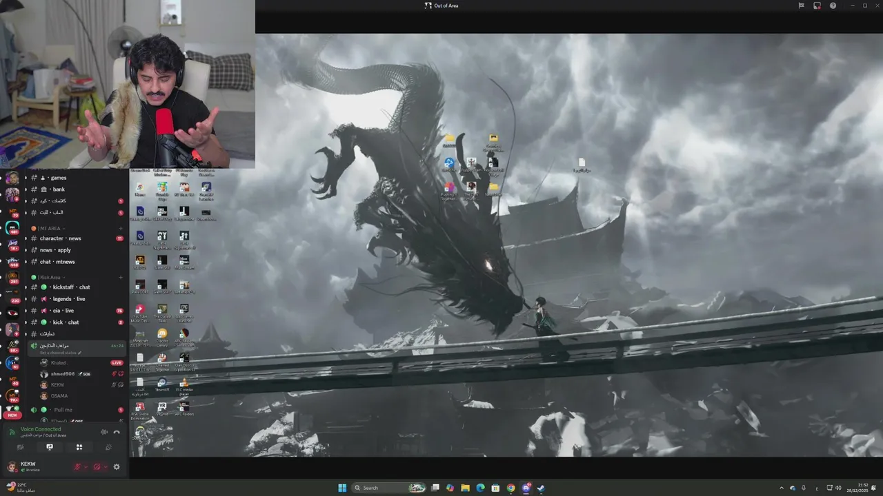Select RSK Global Domination desktop shortcut
The height and width of the screenshot is (496, 883).
point(140,411)
